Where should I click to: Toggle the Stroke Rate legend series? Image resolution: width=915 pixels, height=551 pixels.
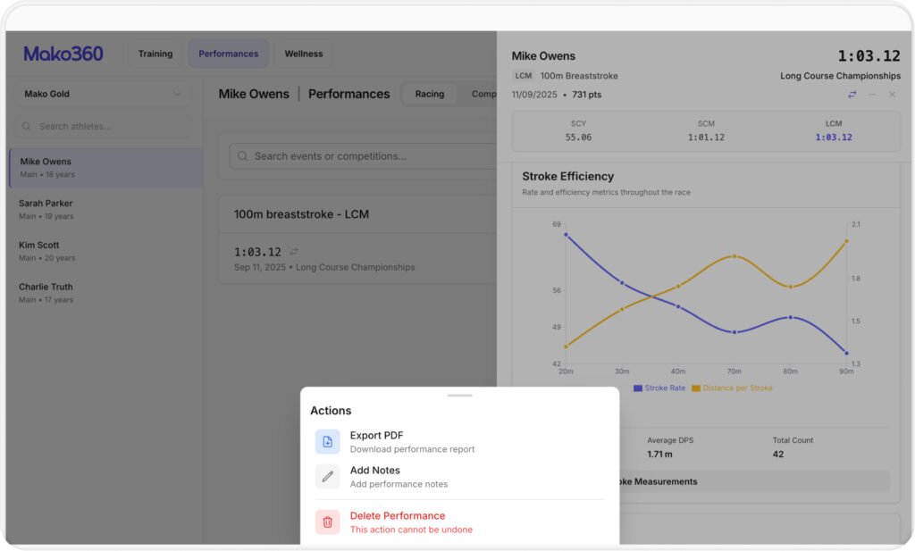[x=662, y=388]
